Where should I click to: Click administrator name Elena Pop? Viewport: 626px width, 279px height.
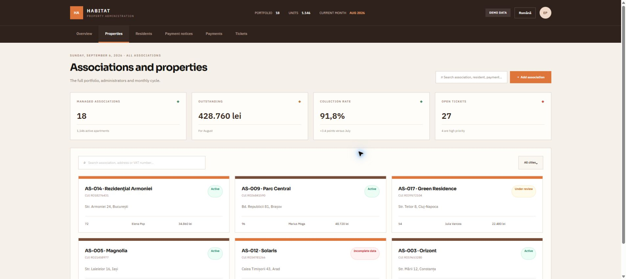pos(138,224)
